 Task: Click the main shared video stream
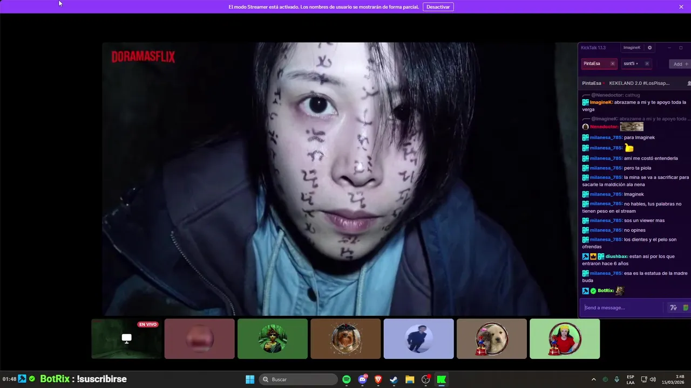point(340,179)
